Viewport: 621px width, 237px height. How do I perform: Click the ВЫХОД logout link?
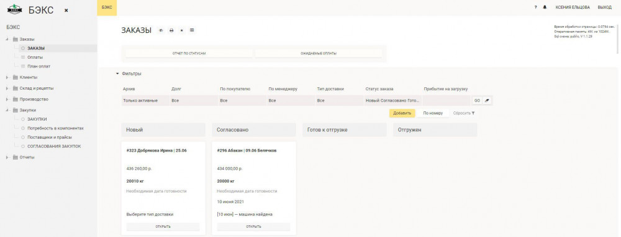coord(604,7)
